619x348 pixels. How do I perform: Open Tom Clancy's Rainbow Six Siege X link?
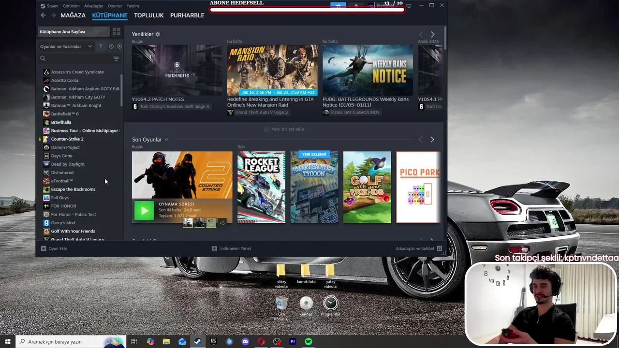pyautogui.click(x=171, y=106)
